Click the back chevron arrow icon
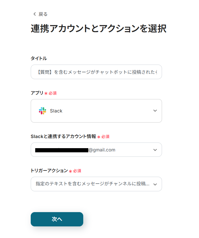This screenshot has height=238, width=199. click(x=34, y=14)
